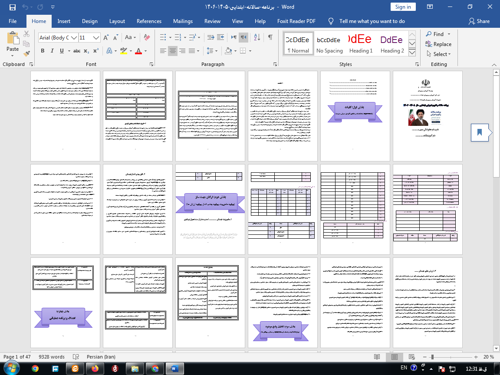Screen dimensions: 500x375
Task: Open the font size dropdown
Action: [x=96, y=38]
